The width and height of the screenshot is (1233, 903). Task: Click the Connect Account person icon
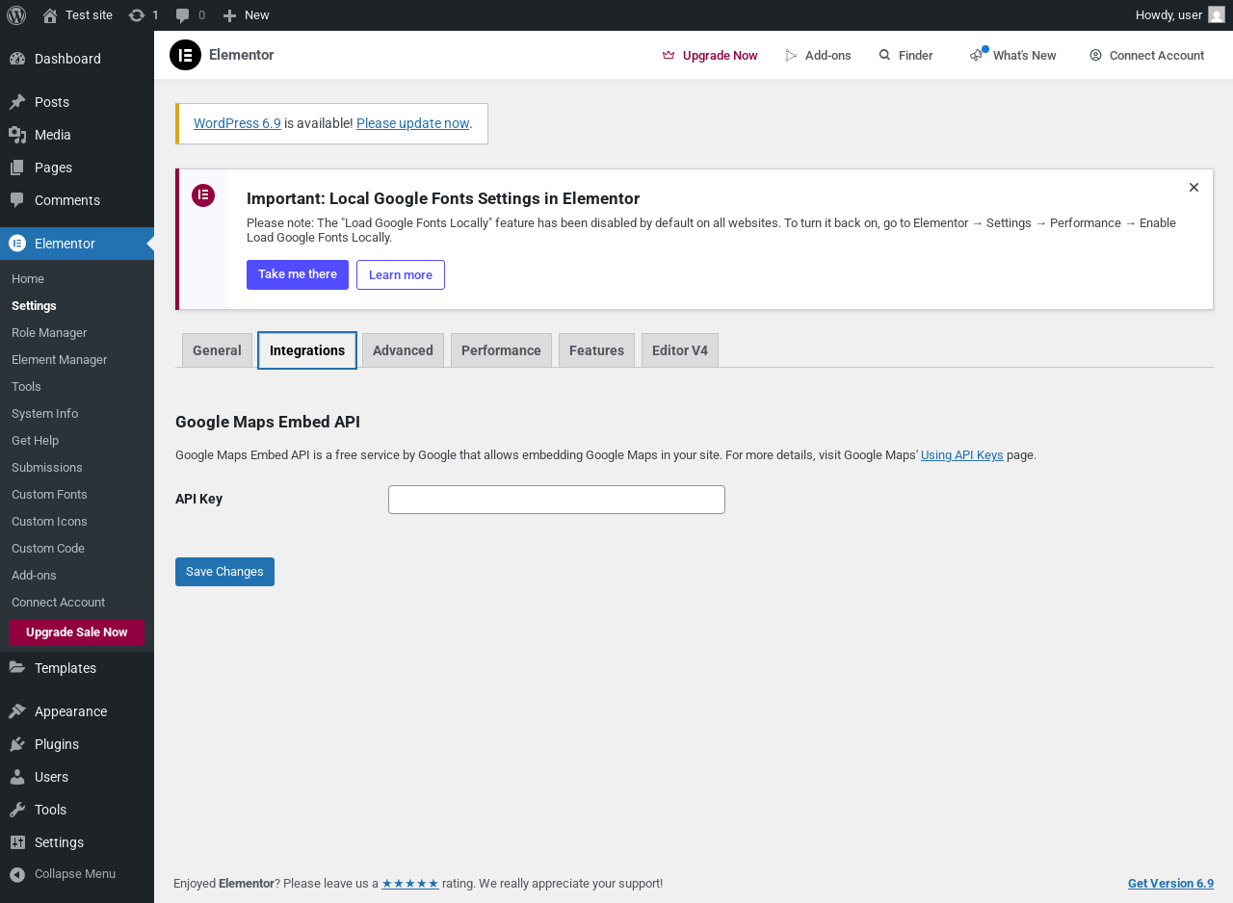click(x=1096, y=55)
